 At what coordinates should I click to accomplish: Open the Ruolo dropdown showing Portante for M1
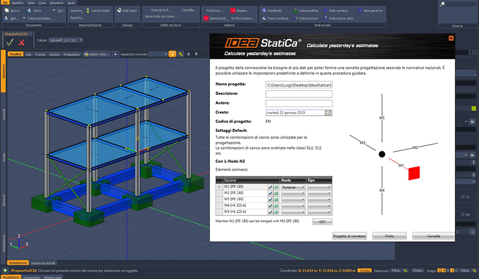pyautogui.click(x=293, y=187)
